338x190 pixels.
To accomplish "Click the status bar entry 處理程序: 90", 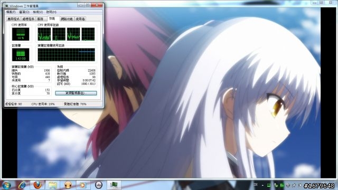I will pyautogui.click(x=14, y=104).
